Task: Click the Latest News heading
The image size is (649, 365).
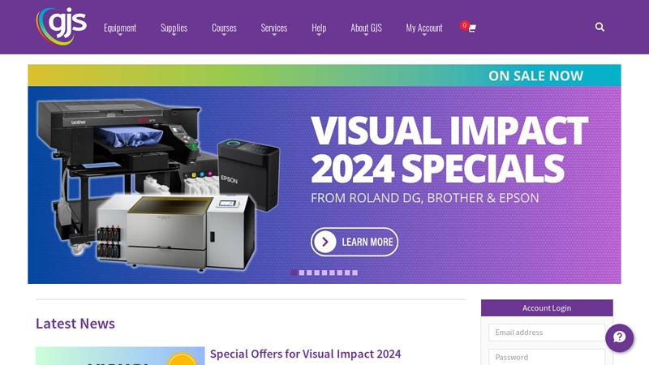Action: (x=75, y=323)
